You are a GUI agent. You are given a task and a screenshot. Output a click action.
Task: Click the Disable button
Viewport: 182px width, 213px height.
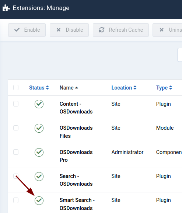(69, 30)
